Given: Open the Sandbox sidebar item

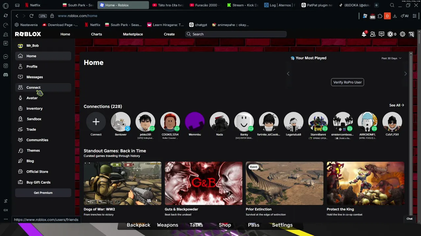Looking at the screenshot, I should (43, 119).
